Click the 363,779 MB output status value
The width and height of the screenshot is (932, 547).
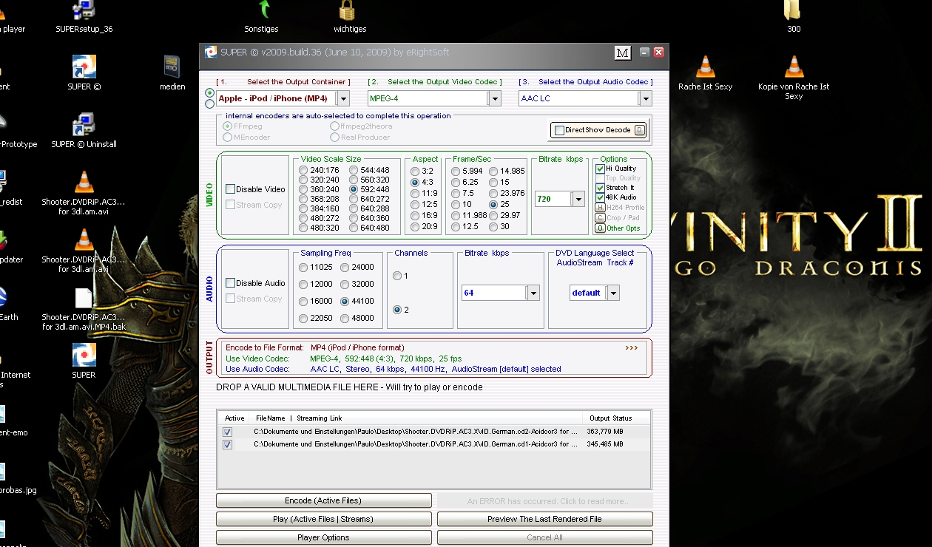coord(605,432)
